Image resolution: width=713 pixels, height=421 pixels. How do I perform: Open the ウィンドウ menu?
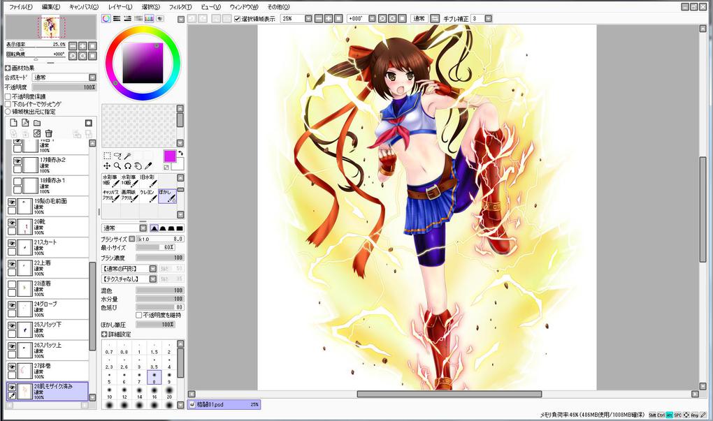pyautogui.click(x=244, y=7)
